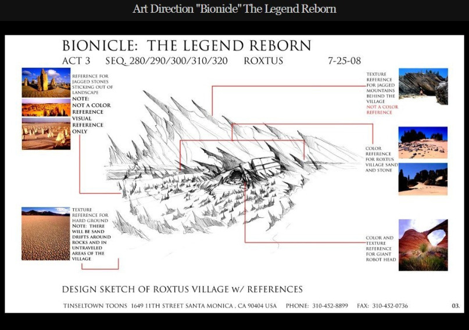Click the 'Texture reference for jagged mountains' caption
Viewport: 469px width, 330px height.
pos(381,88)
